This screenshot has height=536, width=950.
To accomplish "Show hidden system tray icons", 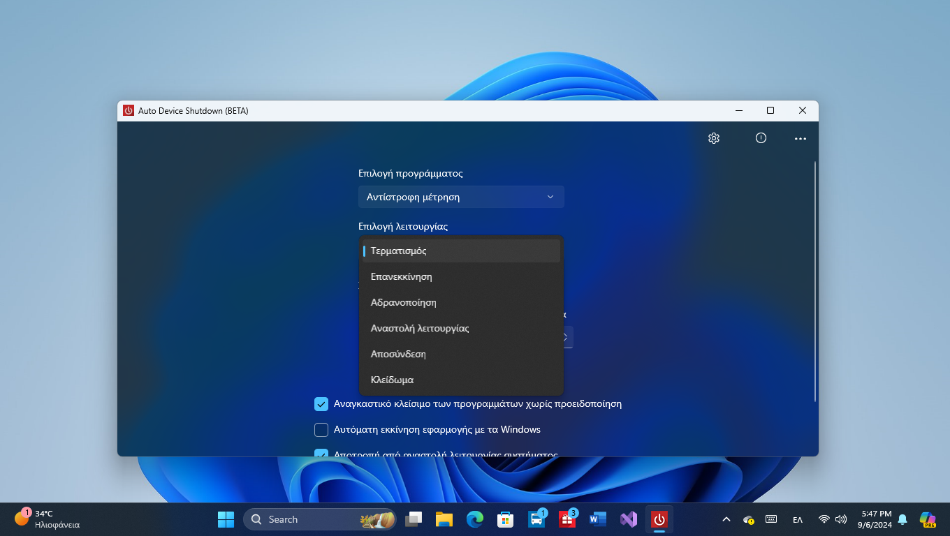I will tap(726, 519).
